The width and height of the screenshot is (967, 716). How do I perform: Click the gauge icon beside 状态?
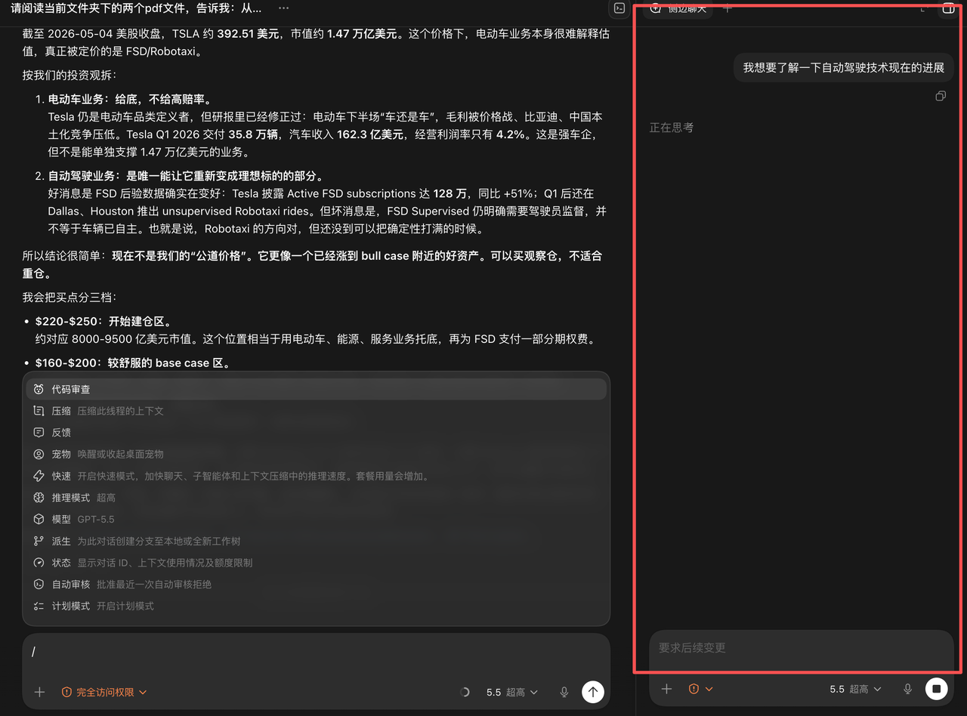pos(39,563)
